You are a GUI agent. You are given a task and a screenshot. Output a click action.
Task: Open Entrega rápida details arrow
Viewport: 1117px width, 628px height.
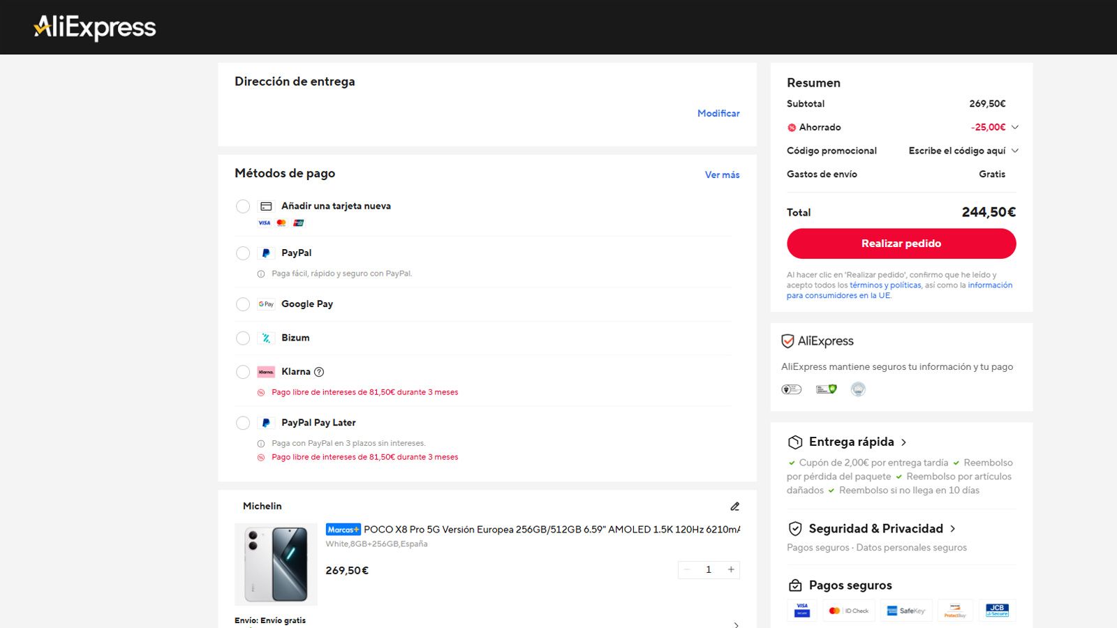(x=904, y=442)
